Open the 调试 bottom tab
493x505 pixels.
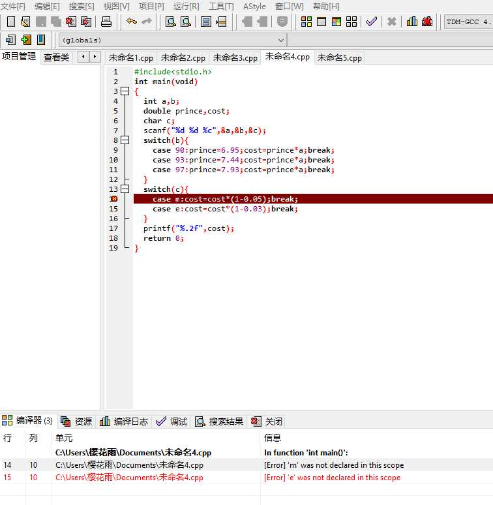pos(172,421)
